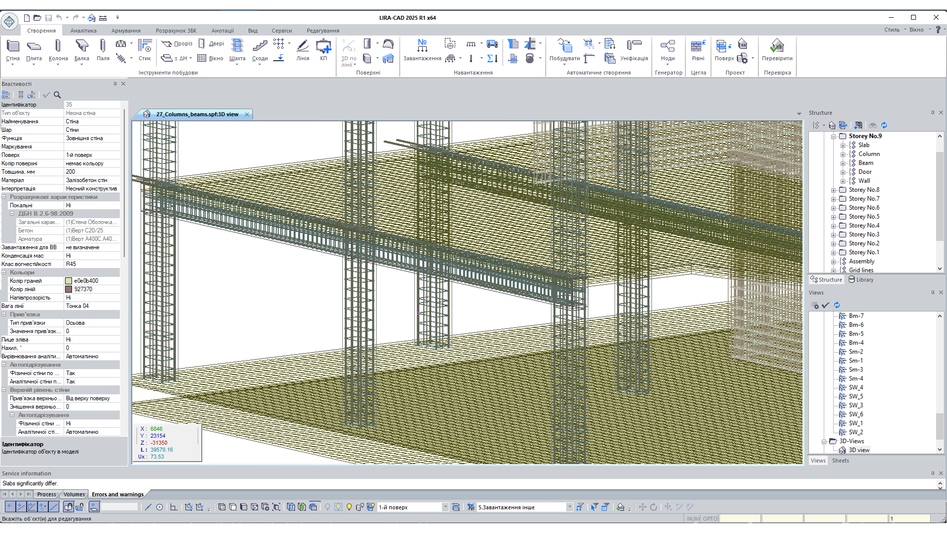Image resolution: width=947 pixels, height=533 pixels.
Task: Open the 5.Завантаження інше load case dropdown
Action: 569,507
